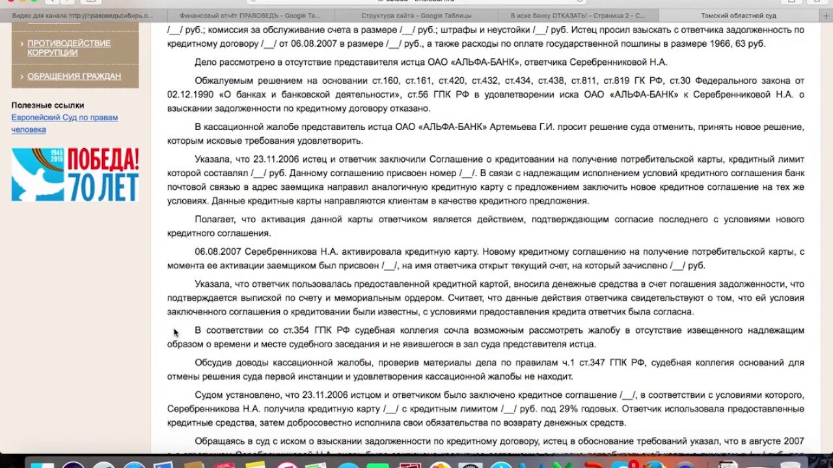Open 'Противодействие коррупции' sidebar menu item
Viewport: 833px width, 468px height.
click(69, 47)
